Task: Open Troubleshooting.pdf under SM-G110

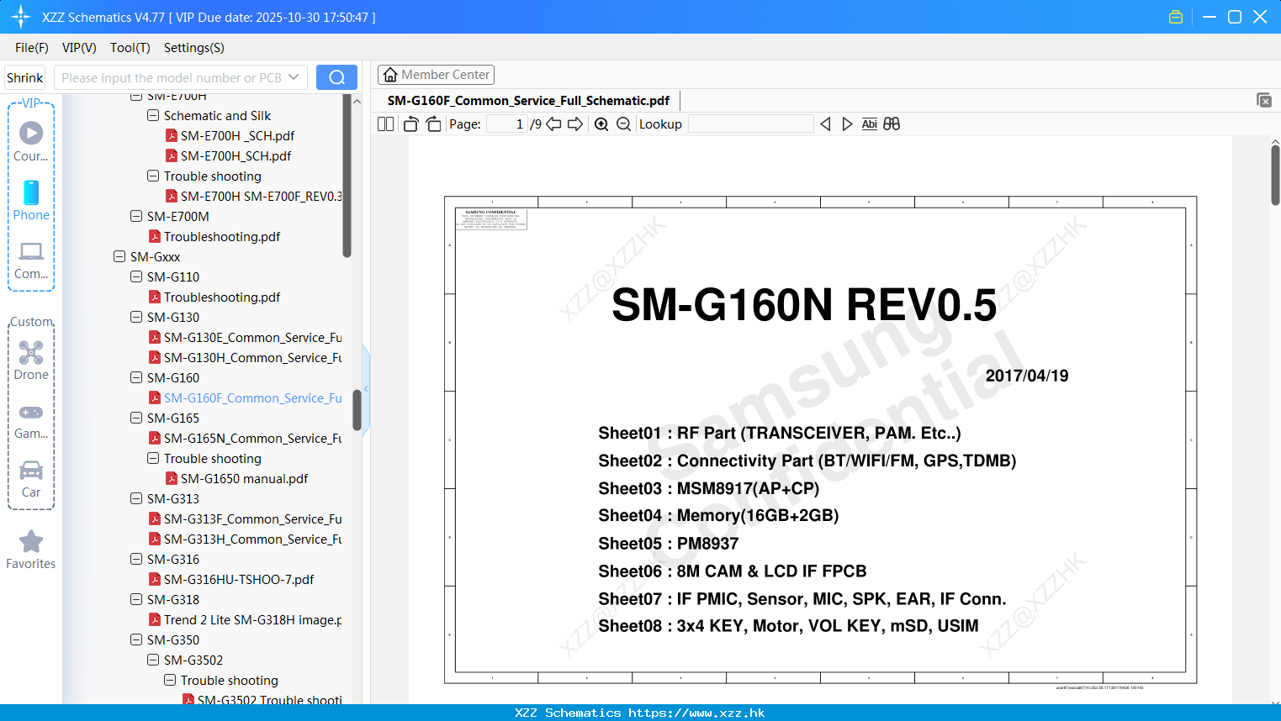Action: point(222,297)
